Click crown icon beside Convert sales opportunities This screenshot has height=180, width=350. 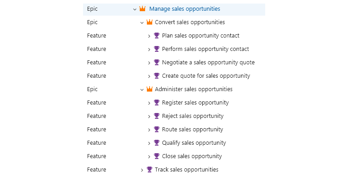pyautogui.click(x=150, y=22)
